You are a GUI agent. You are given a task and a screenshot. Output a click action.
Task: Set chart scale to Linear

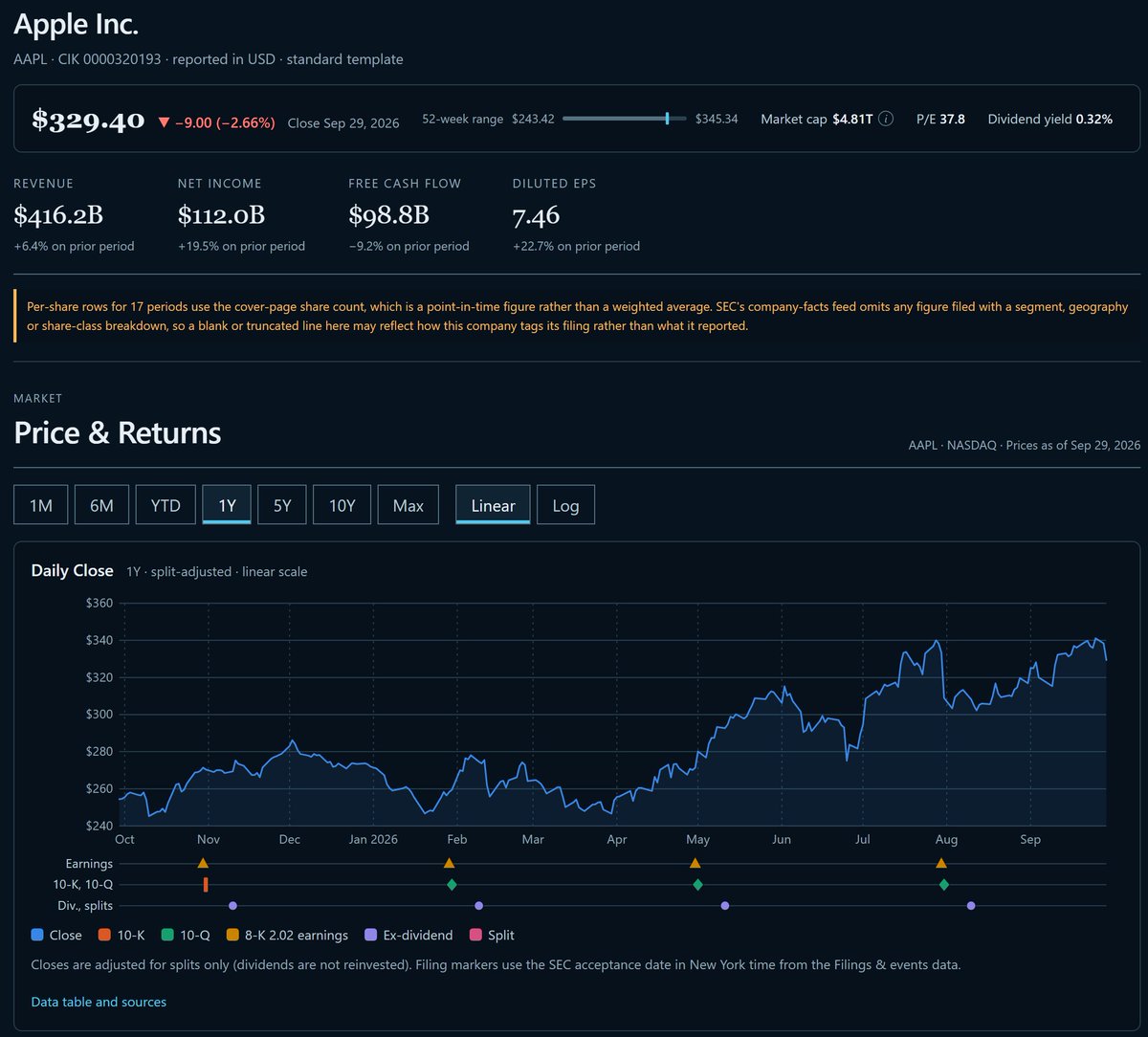493,505
